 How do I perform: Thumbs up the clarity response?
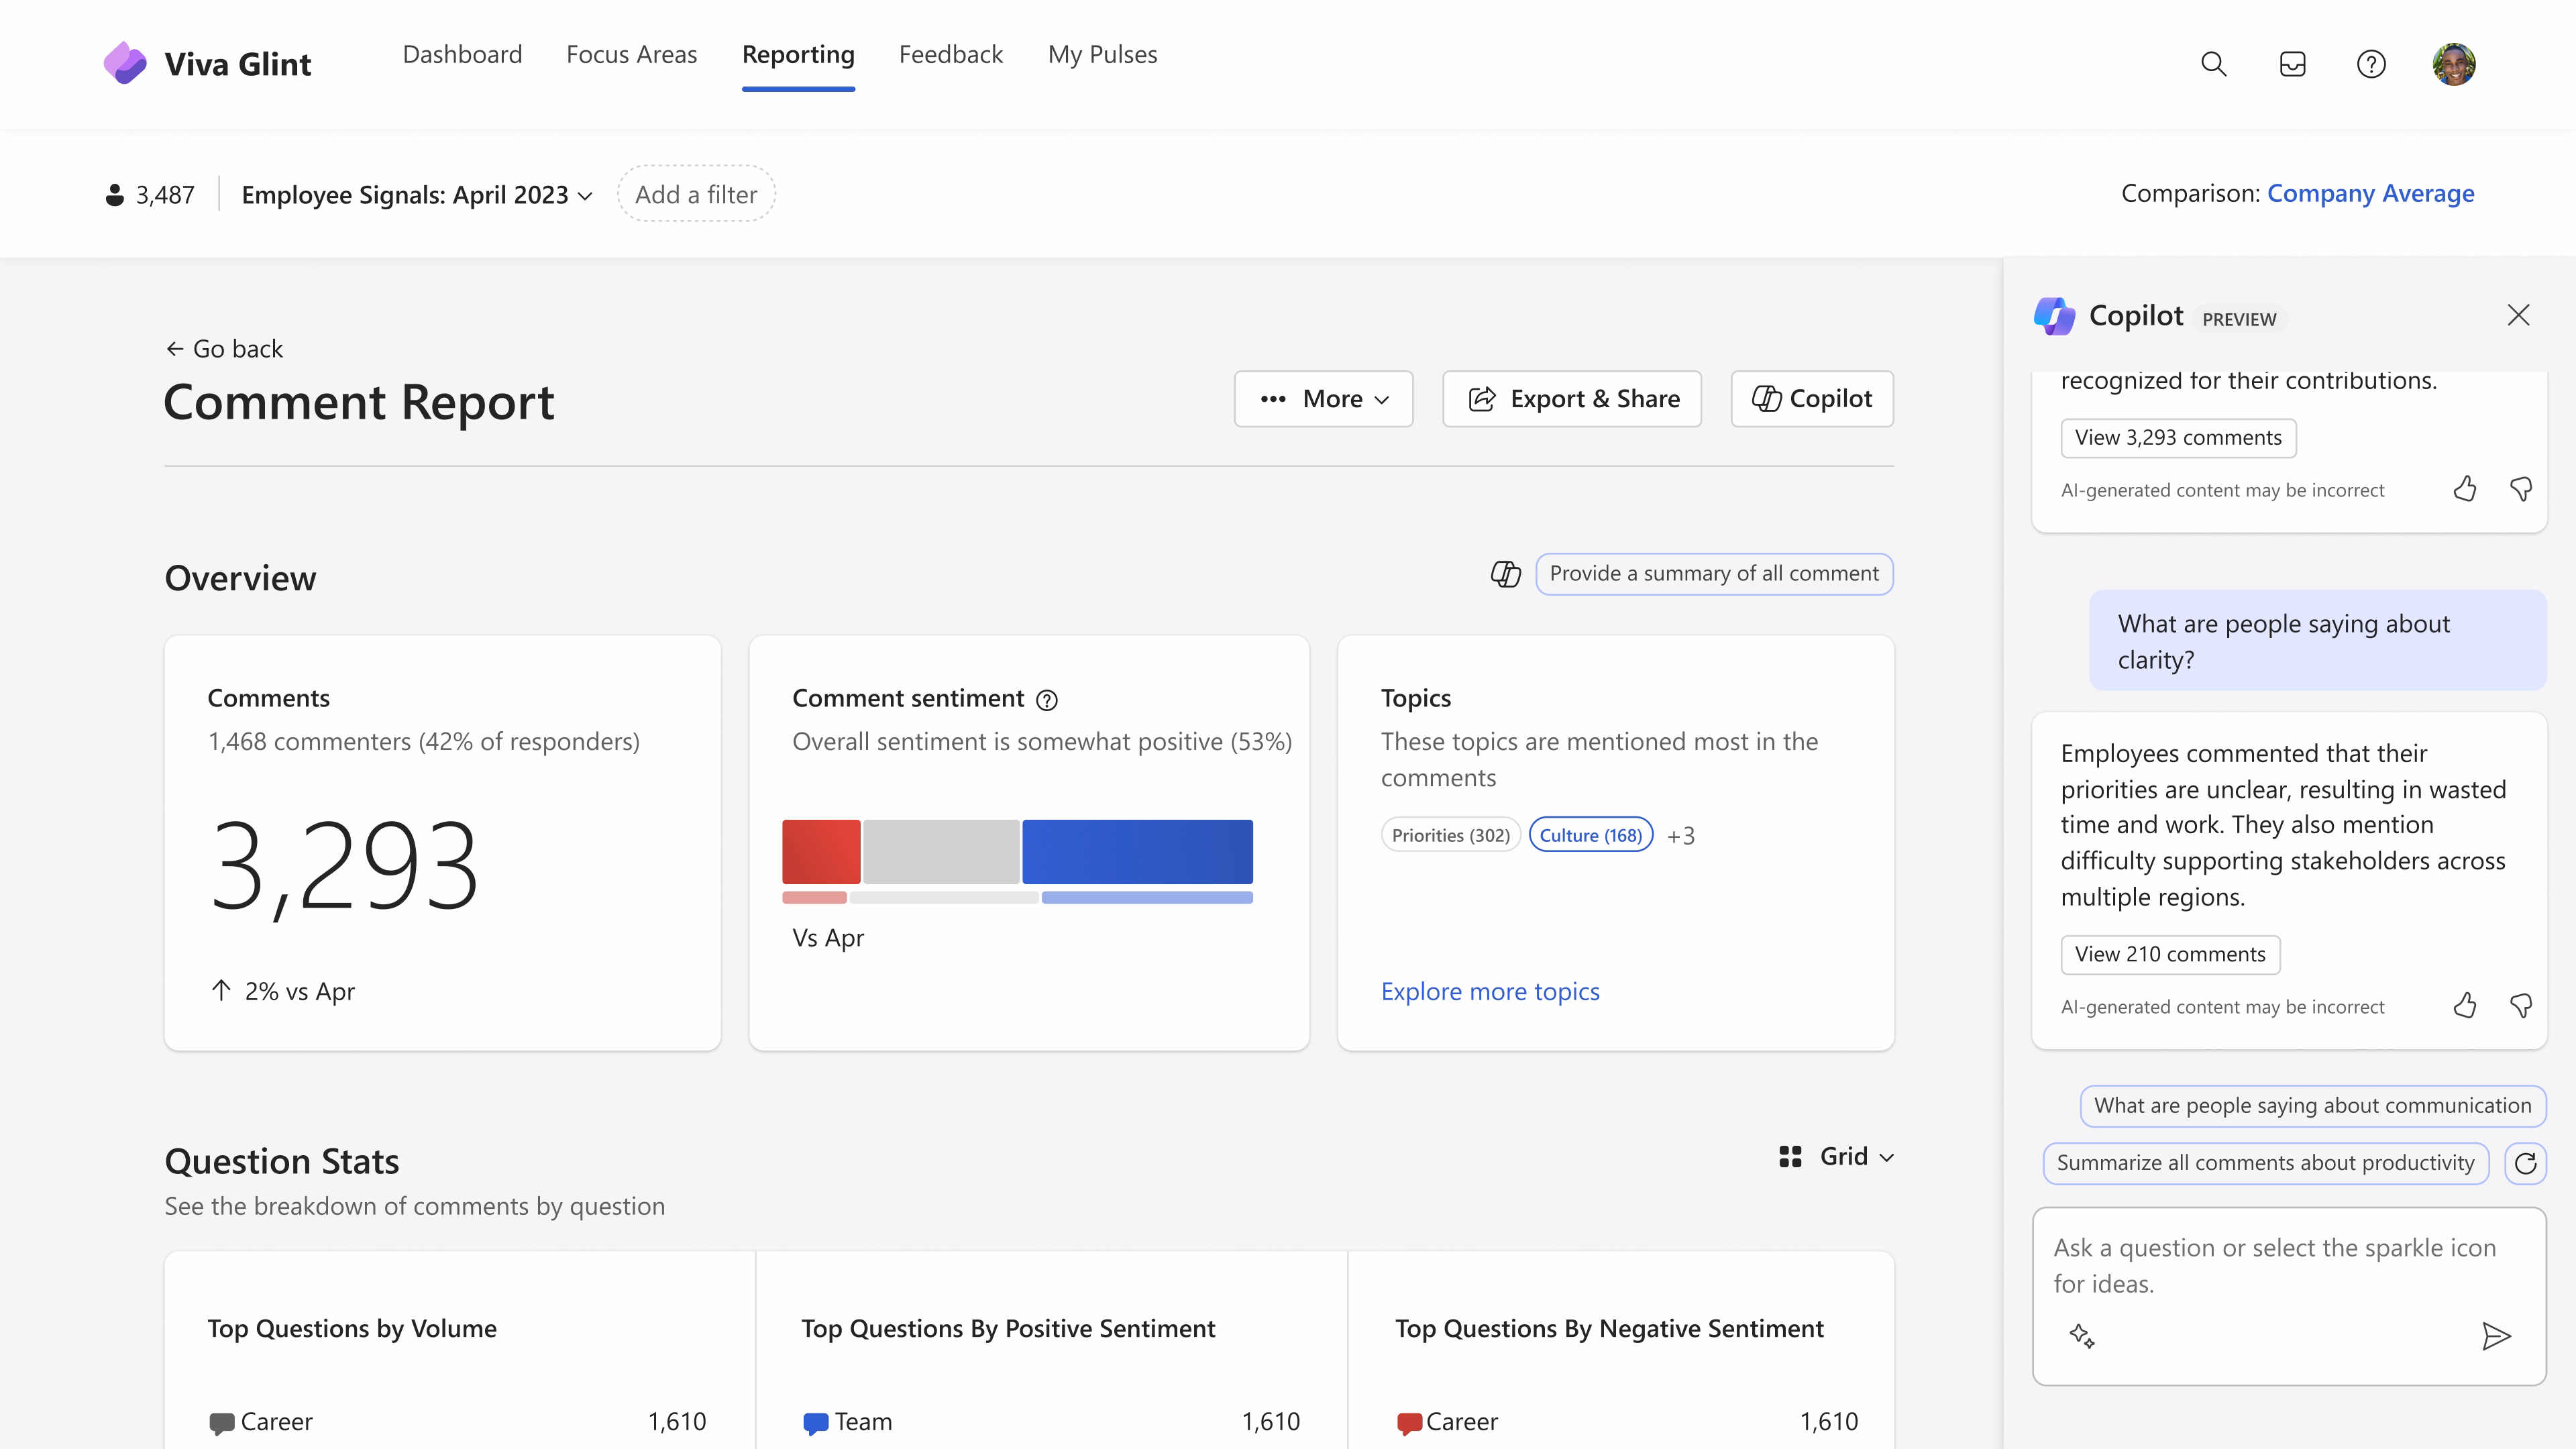pos(2465,1006)
